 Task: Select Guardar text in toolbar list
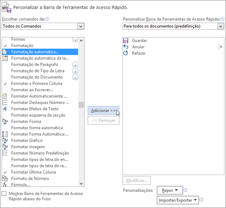[x=139, y=40]
